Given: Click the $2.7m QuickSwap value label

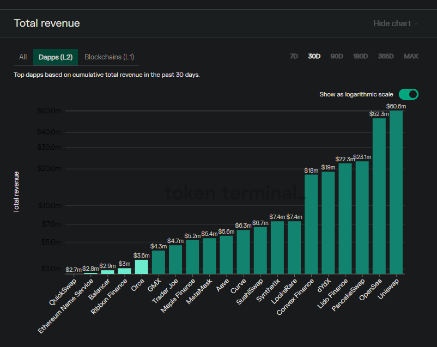Looking at the screenshot, I should [x=74, y=270].
